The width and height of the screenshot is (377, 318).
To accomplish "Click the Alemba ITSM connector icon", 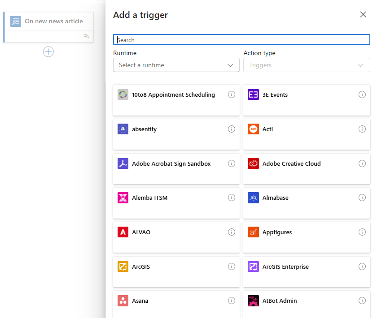I will coord(123,198).
